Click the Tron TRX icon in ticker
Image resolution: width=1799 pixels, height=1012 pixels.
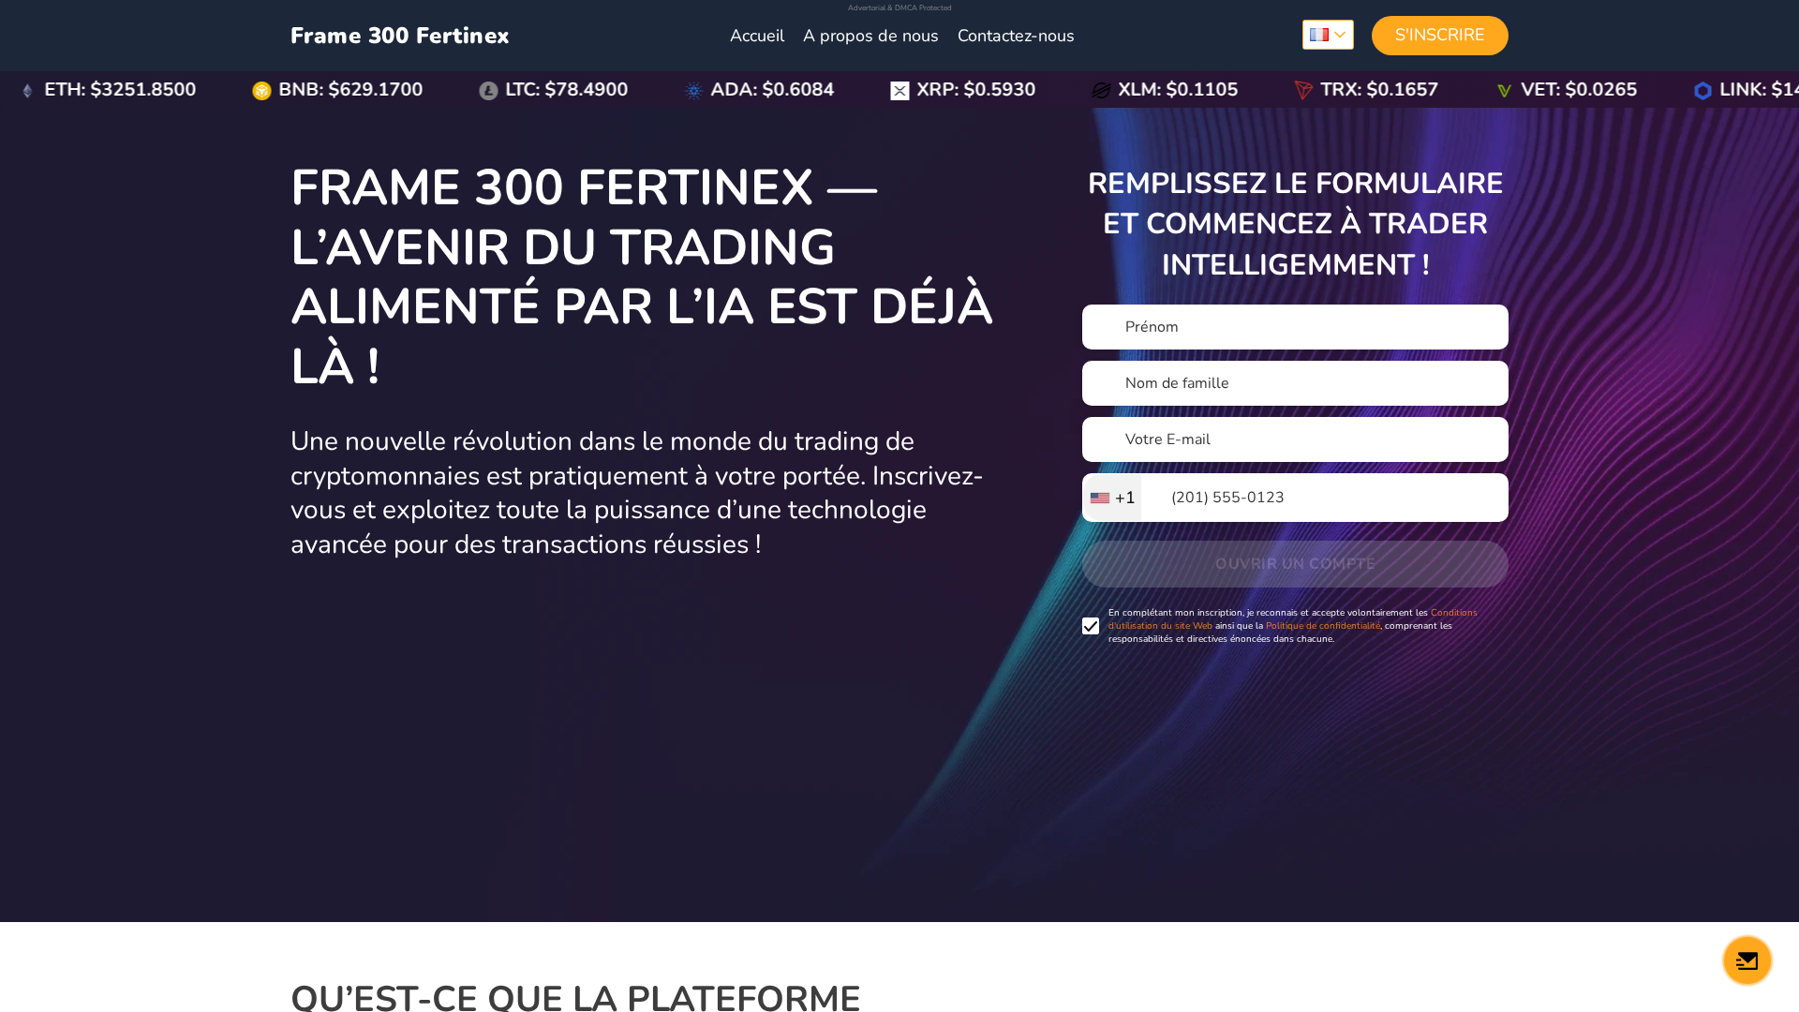point(1303,91)
